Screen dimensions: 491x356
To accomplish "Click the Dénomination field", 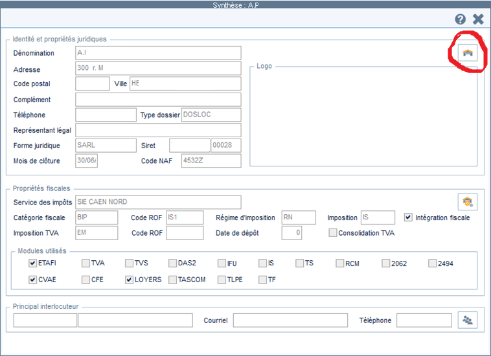I will [x=158, y=53].
